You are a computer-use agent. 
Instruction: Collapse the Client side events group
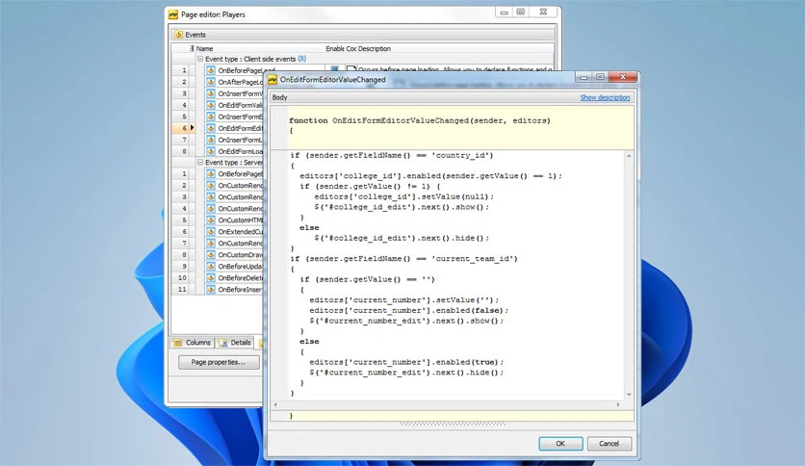coord(200,59)
